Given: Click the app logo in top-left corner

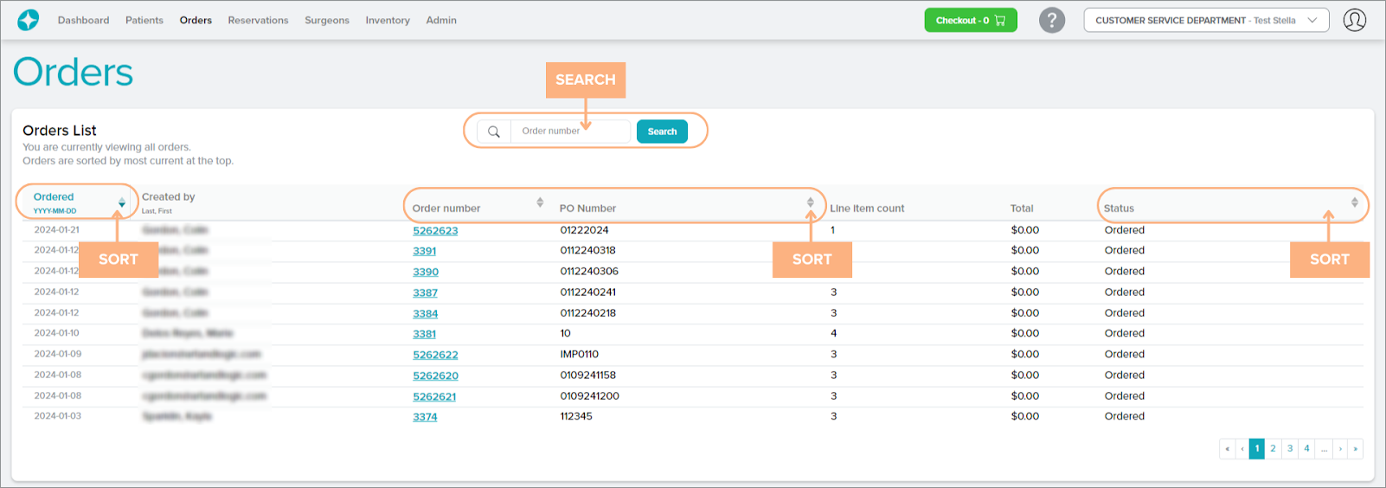Looking at the screenshot, I should pyautogui.click(x=28, y=20).
